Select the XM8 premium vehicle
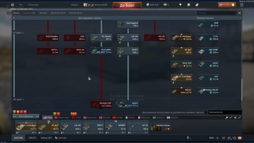Viewport: 254px width, 143px height. coord(208,24)
